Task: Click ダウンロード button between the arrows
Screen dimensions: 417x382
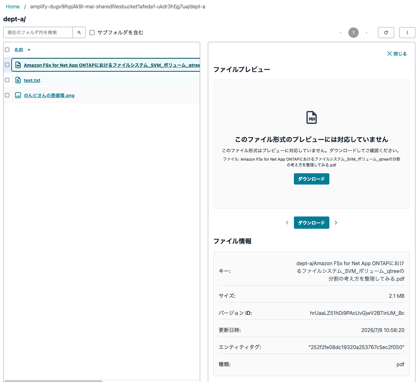Action: 312,223
